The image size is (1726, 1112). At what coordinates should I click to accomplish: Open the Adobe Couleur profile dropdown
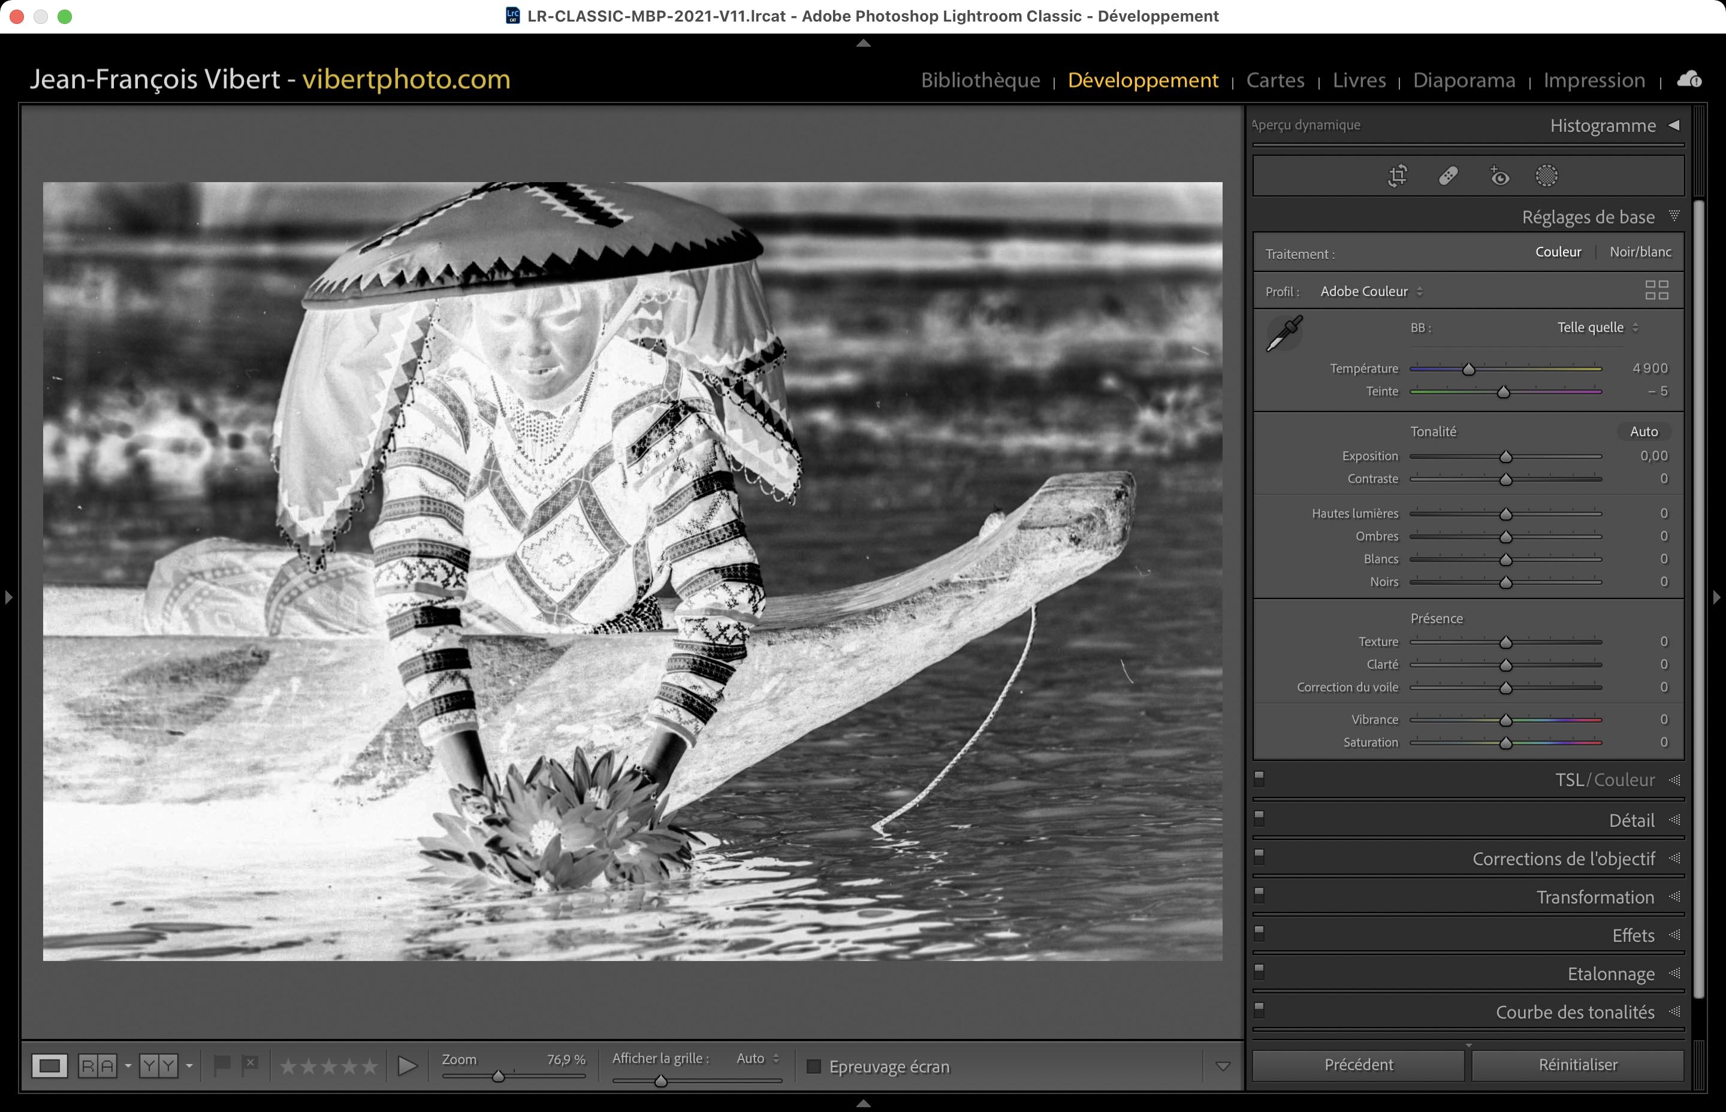pyautogui.click(x=1371, y=291)
